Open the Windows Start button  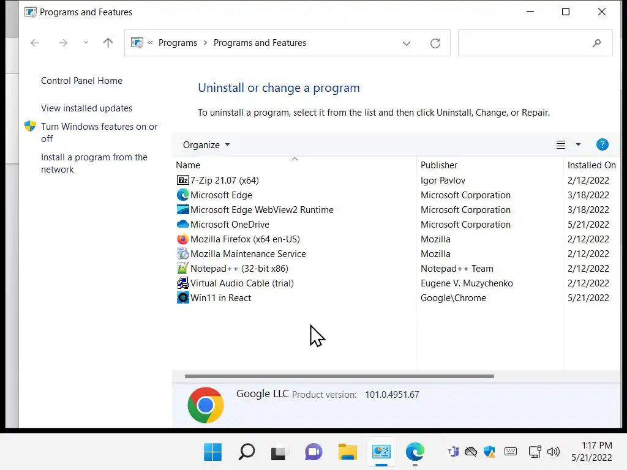pyautogui.click(x=212, y=452)
